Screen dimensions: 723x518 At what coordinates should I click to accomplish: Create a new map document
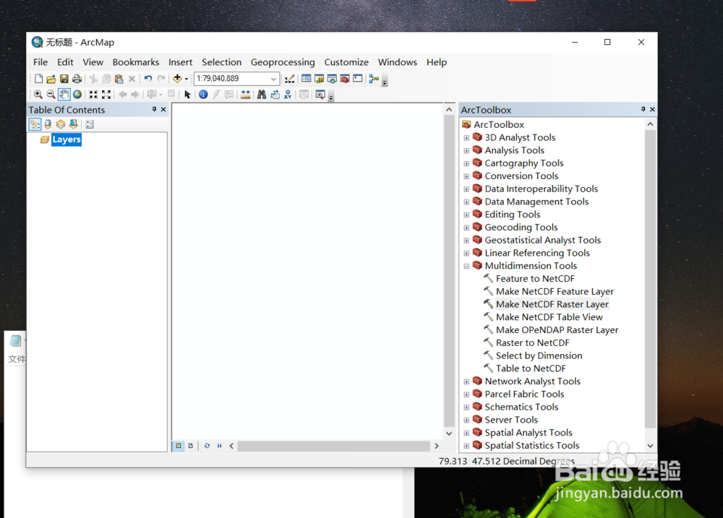[x=39, y=79]
